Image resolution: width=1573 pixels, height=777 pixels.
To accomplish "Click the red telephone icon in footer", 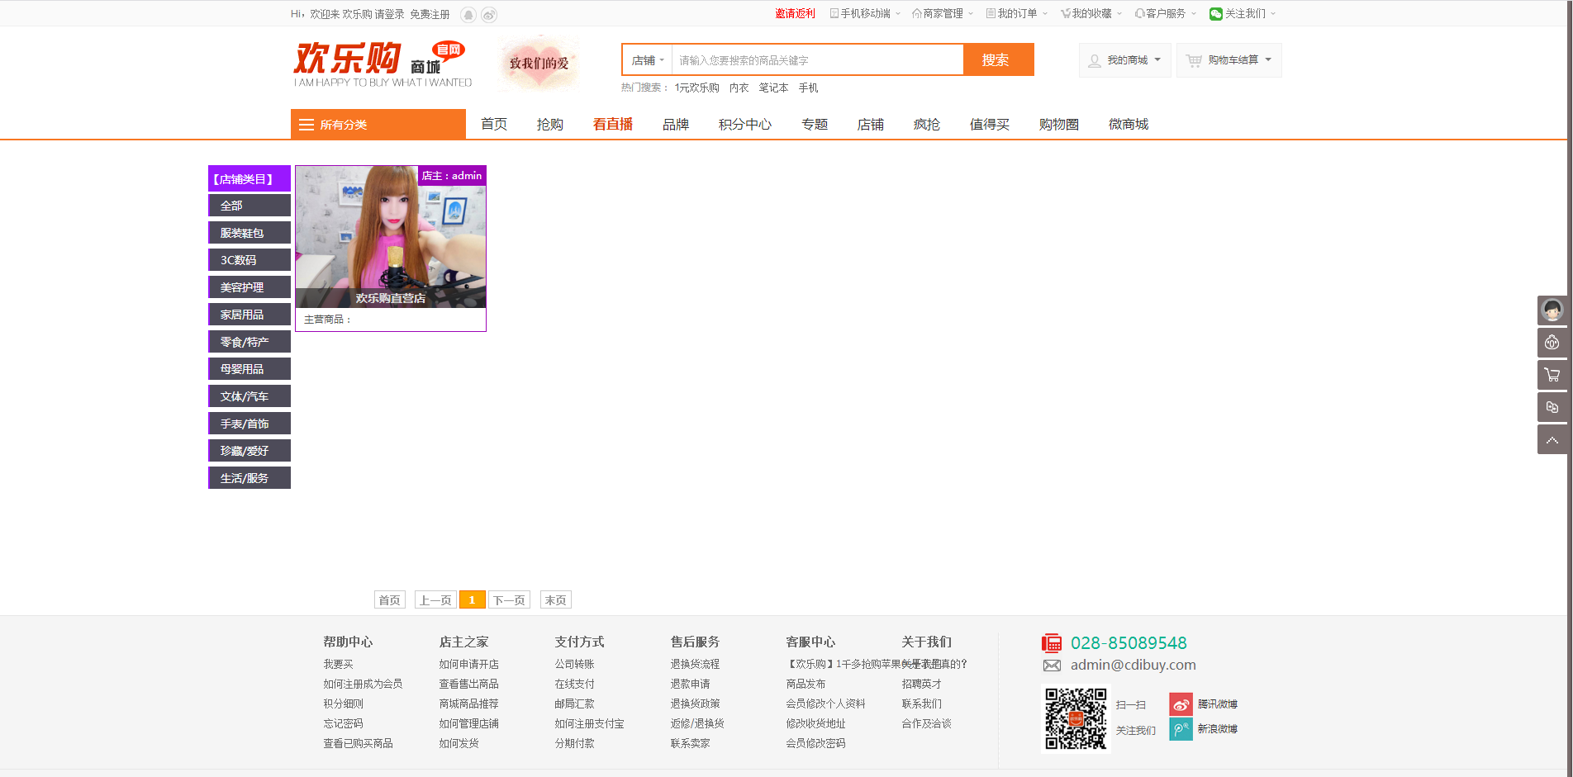I will coord(1052,643).
